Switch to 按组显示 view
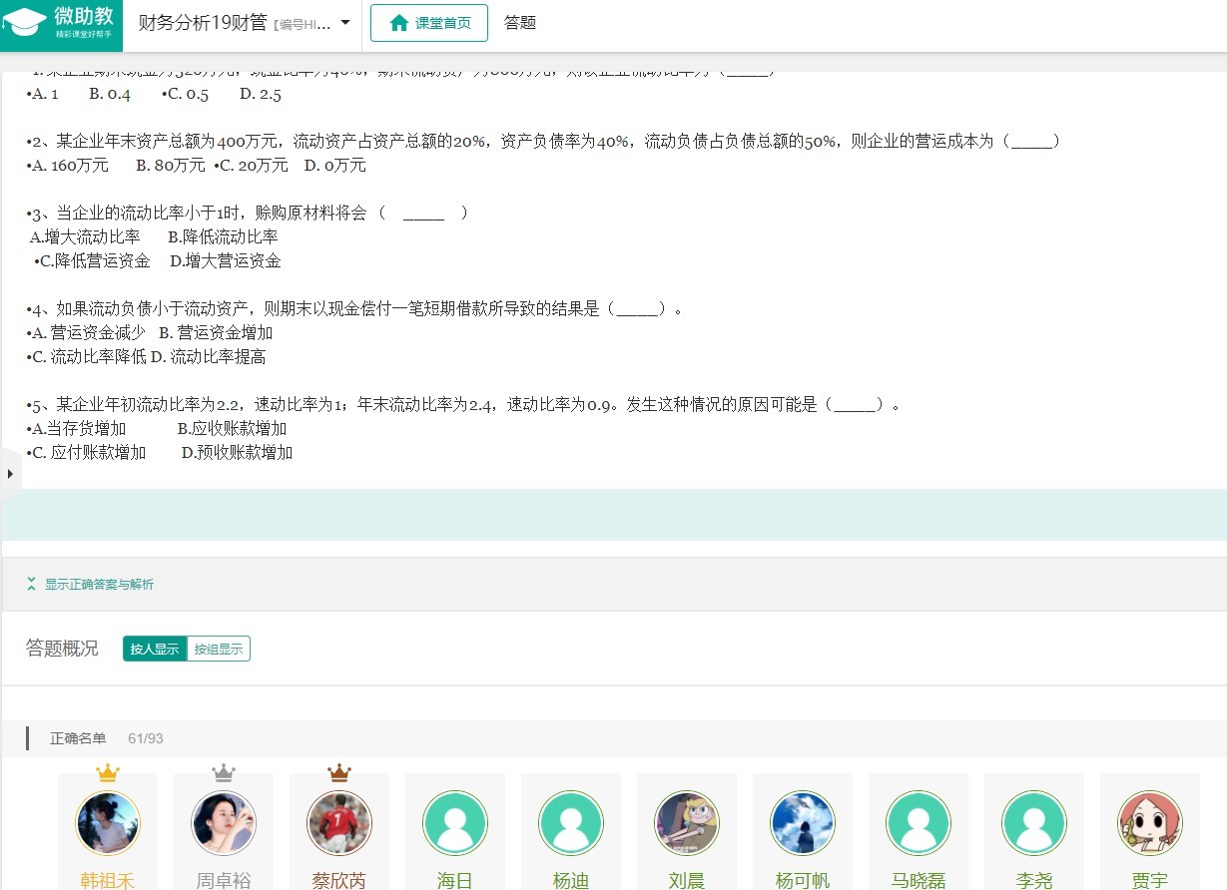 click(x=219, y=649)
